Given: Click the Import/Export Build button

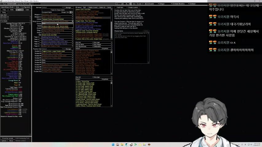Looking at the screenshot, I should 7,7.
